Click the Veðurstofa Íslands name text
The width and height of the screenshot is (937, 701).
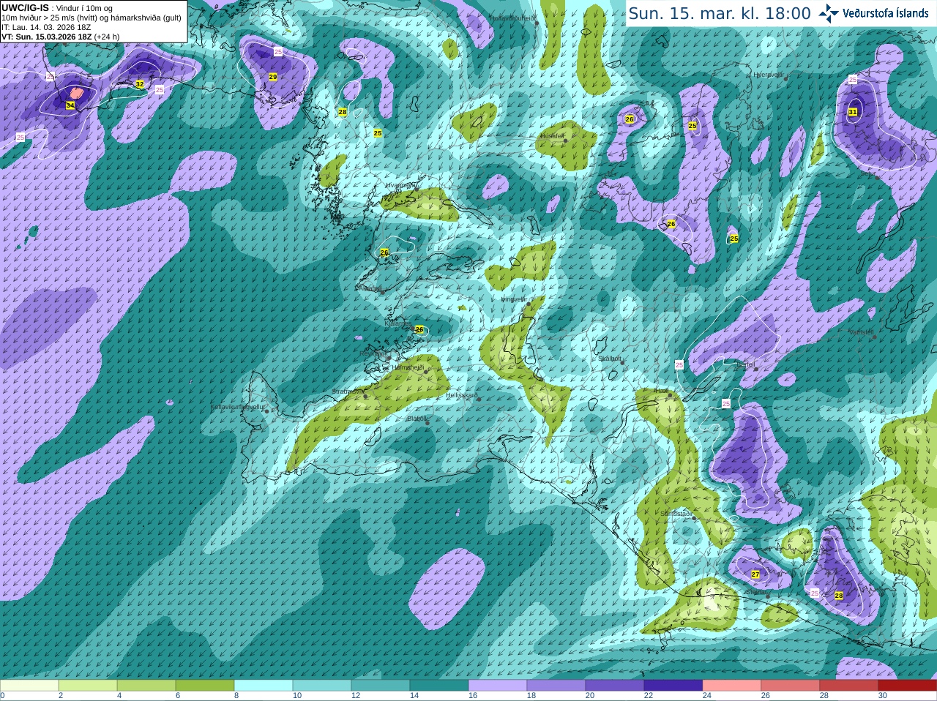pyautogui.click(x=886, y=13)
